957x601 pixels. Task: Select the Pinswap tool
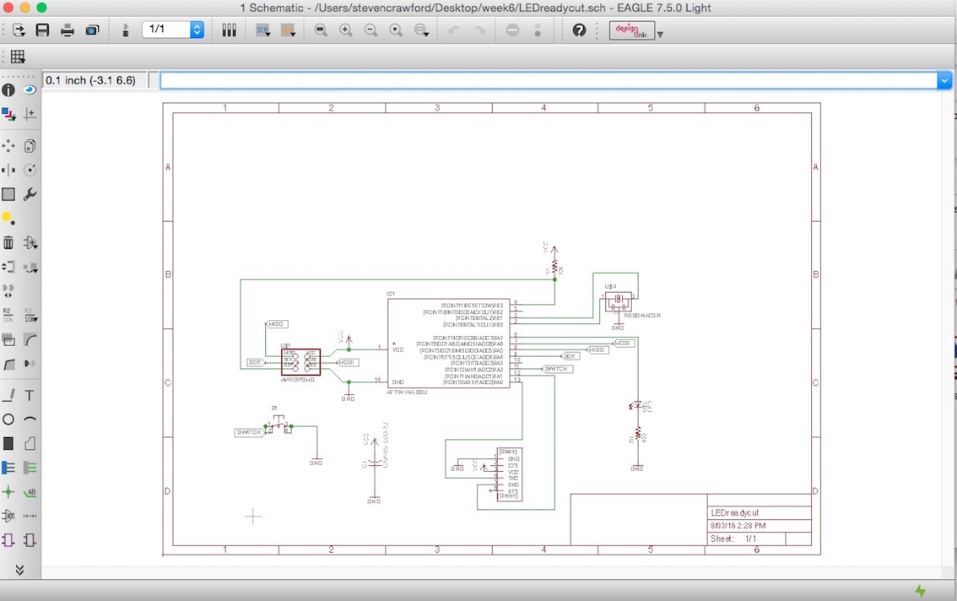click(x=8, y=267)
